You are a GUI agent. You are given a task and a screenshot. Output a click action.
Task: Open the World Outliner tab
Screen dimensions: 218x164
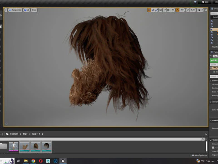click(x=214, y=9)
